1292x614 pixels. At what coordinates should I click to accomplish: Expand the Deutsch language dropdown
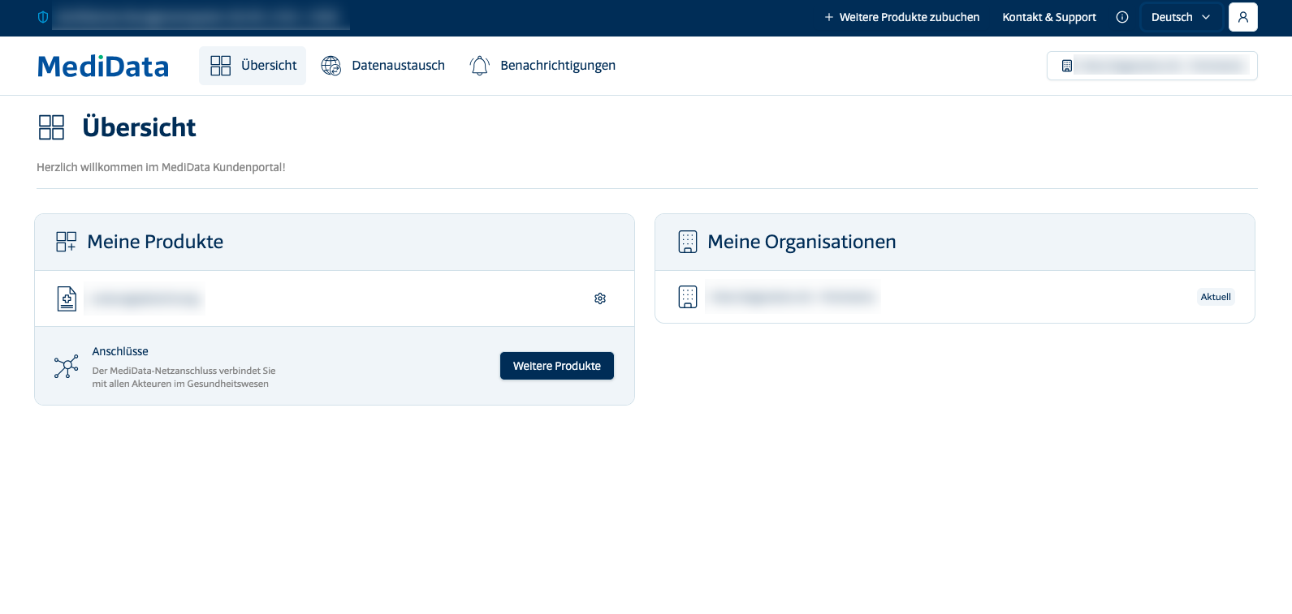[x=1182, y=17]
